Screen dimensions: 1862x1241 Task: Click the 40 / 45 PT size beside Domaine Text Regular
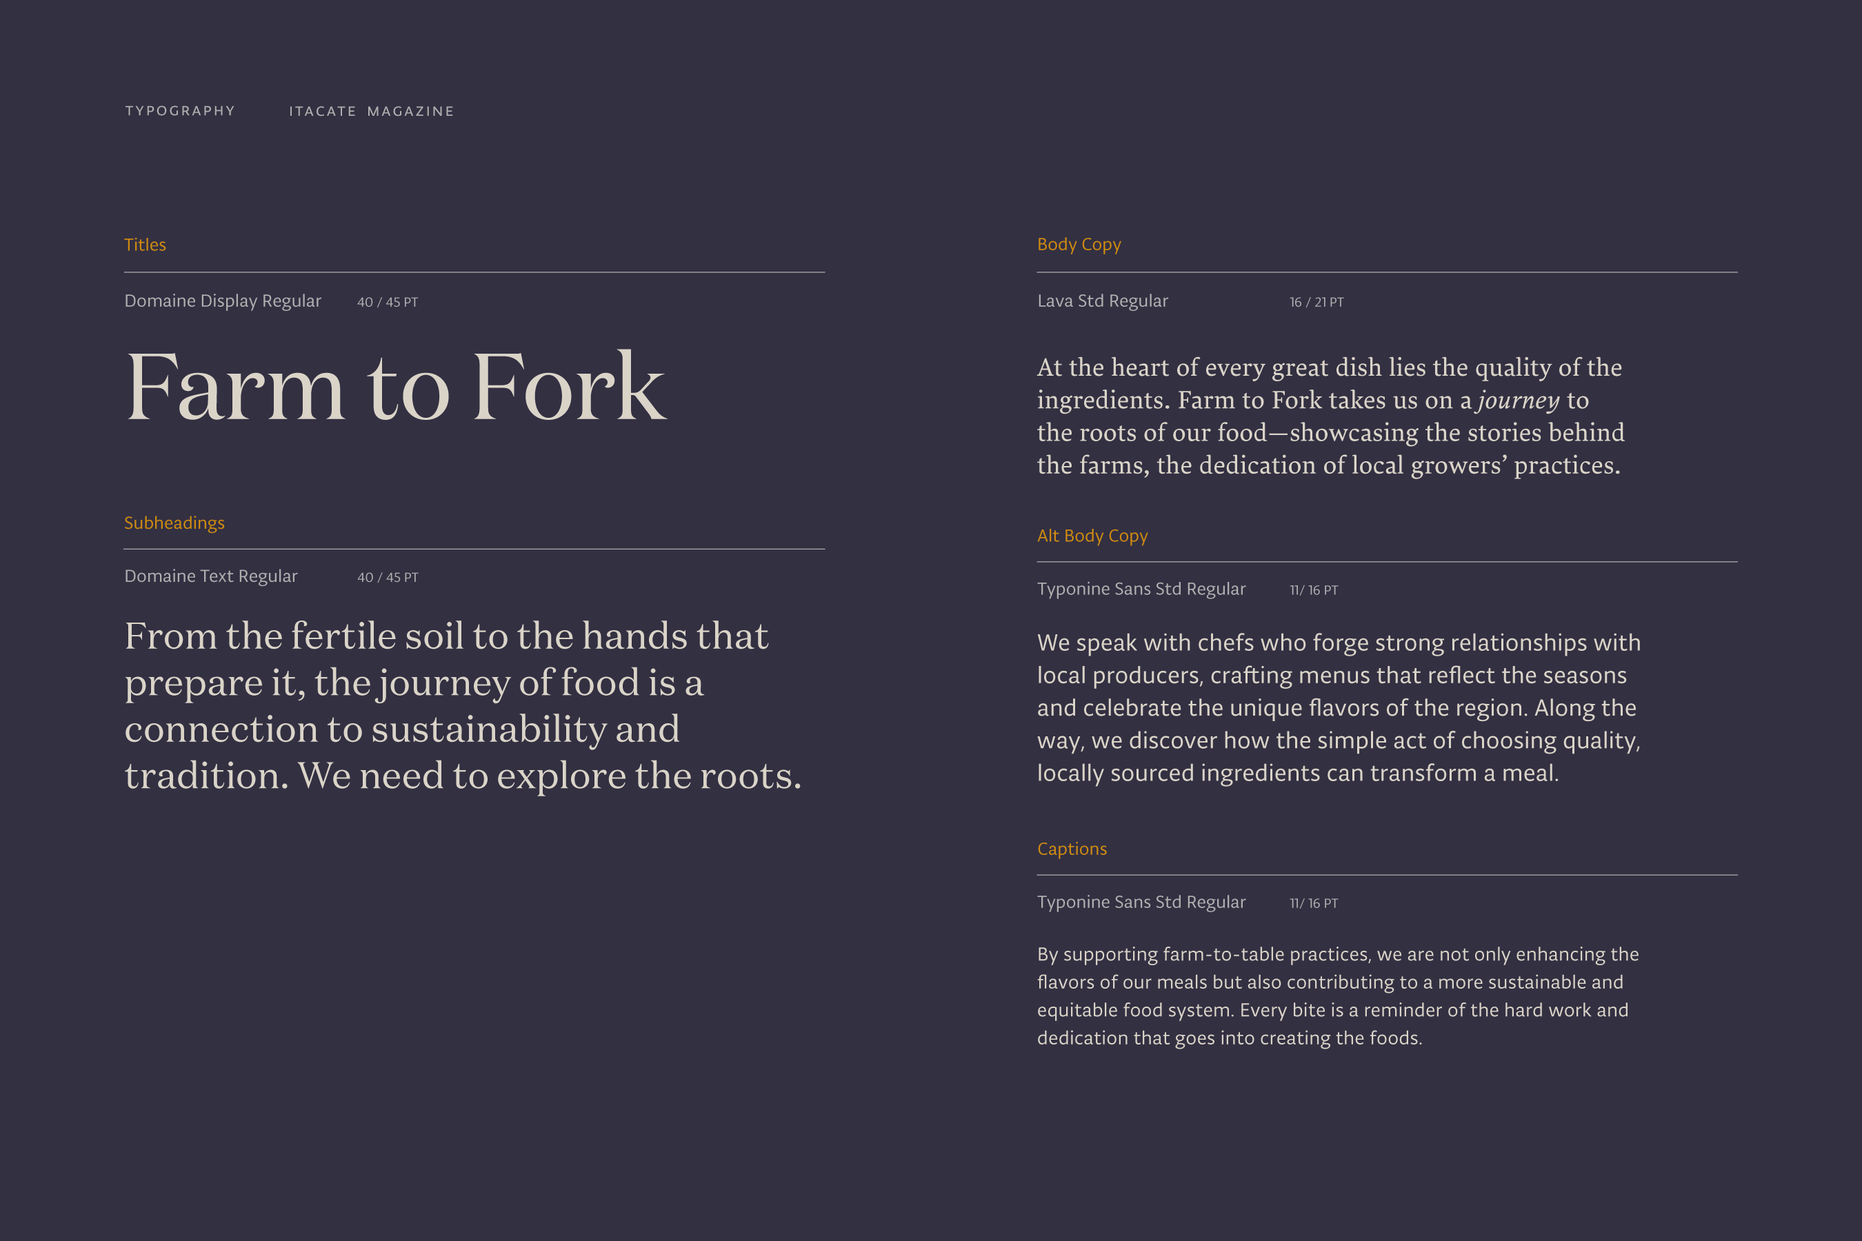(x=387, y=578)
